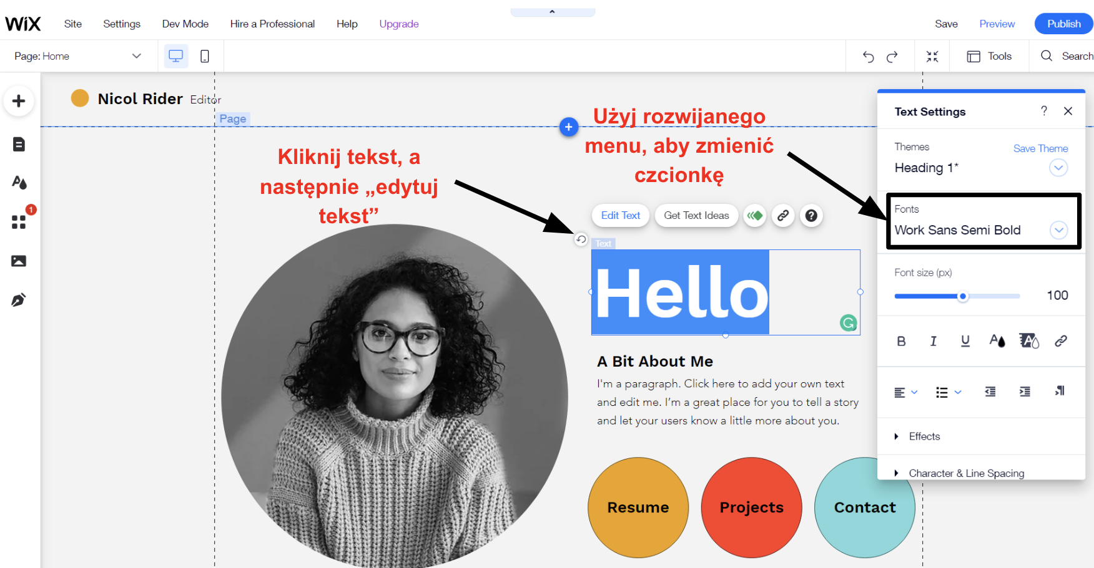Open the Site Design icon in sidebar
The width and height of the screenshot is (1094, 568).
19,182
